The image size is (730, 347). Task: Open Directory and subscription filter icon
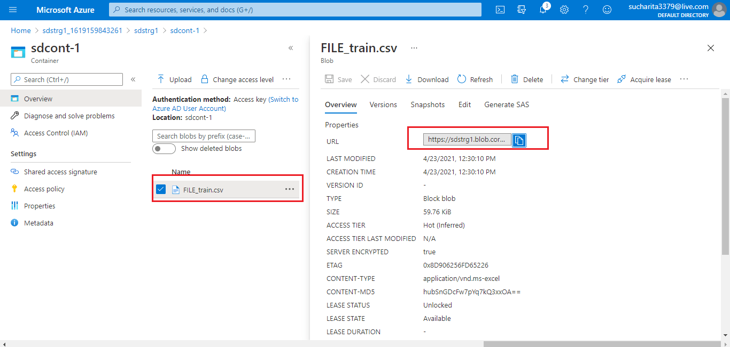522,10
